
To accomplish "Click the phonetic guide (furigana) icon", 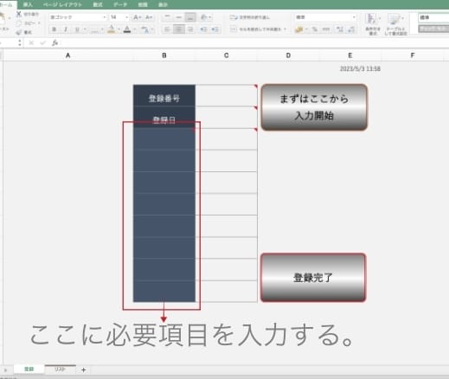I will tap(144, 29).
